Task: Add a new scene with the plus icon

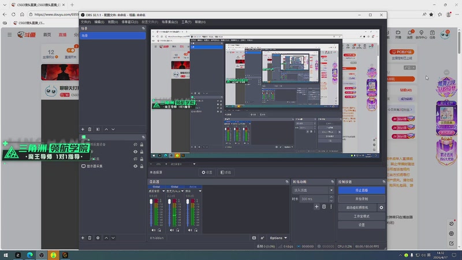Action: point(83,129)
